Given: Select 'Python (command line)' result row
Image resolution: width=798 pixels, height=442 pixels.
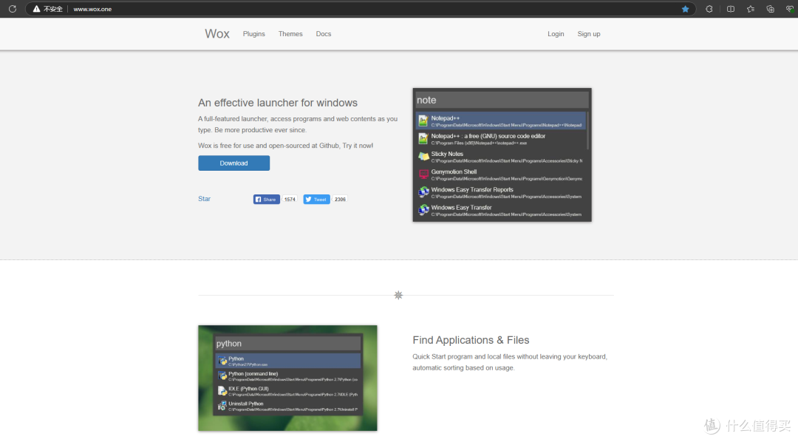Looking at the screenshot, I should (x=287, y=375).
